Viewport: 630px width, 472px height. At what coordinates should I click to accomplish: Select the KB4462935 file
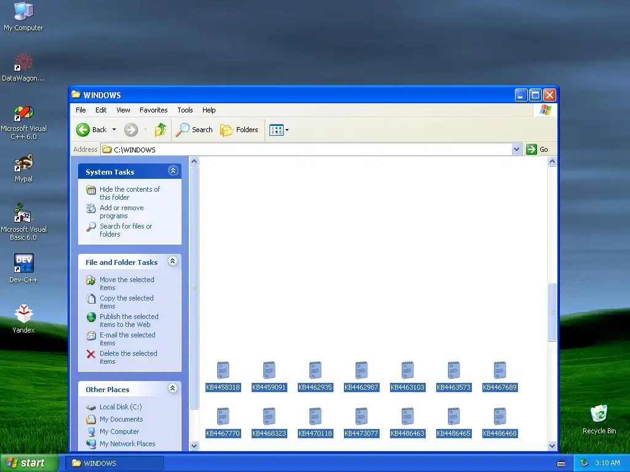pyautogui.click(x=316, y=376)
